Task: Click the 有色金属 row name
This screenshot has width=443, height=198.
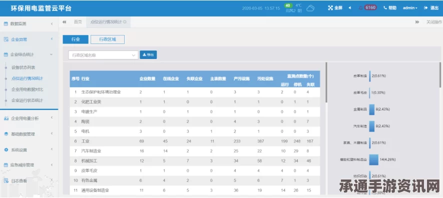Action: coord(89,180)
